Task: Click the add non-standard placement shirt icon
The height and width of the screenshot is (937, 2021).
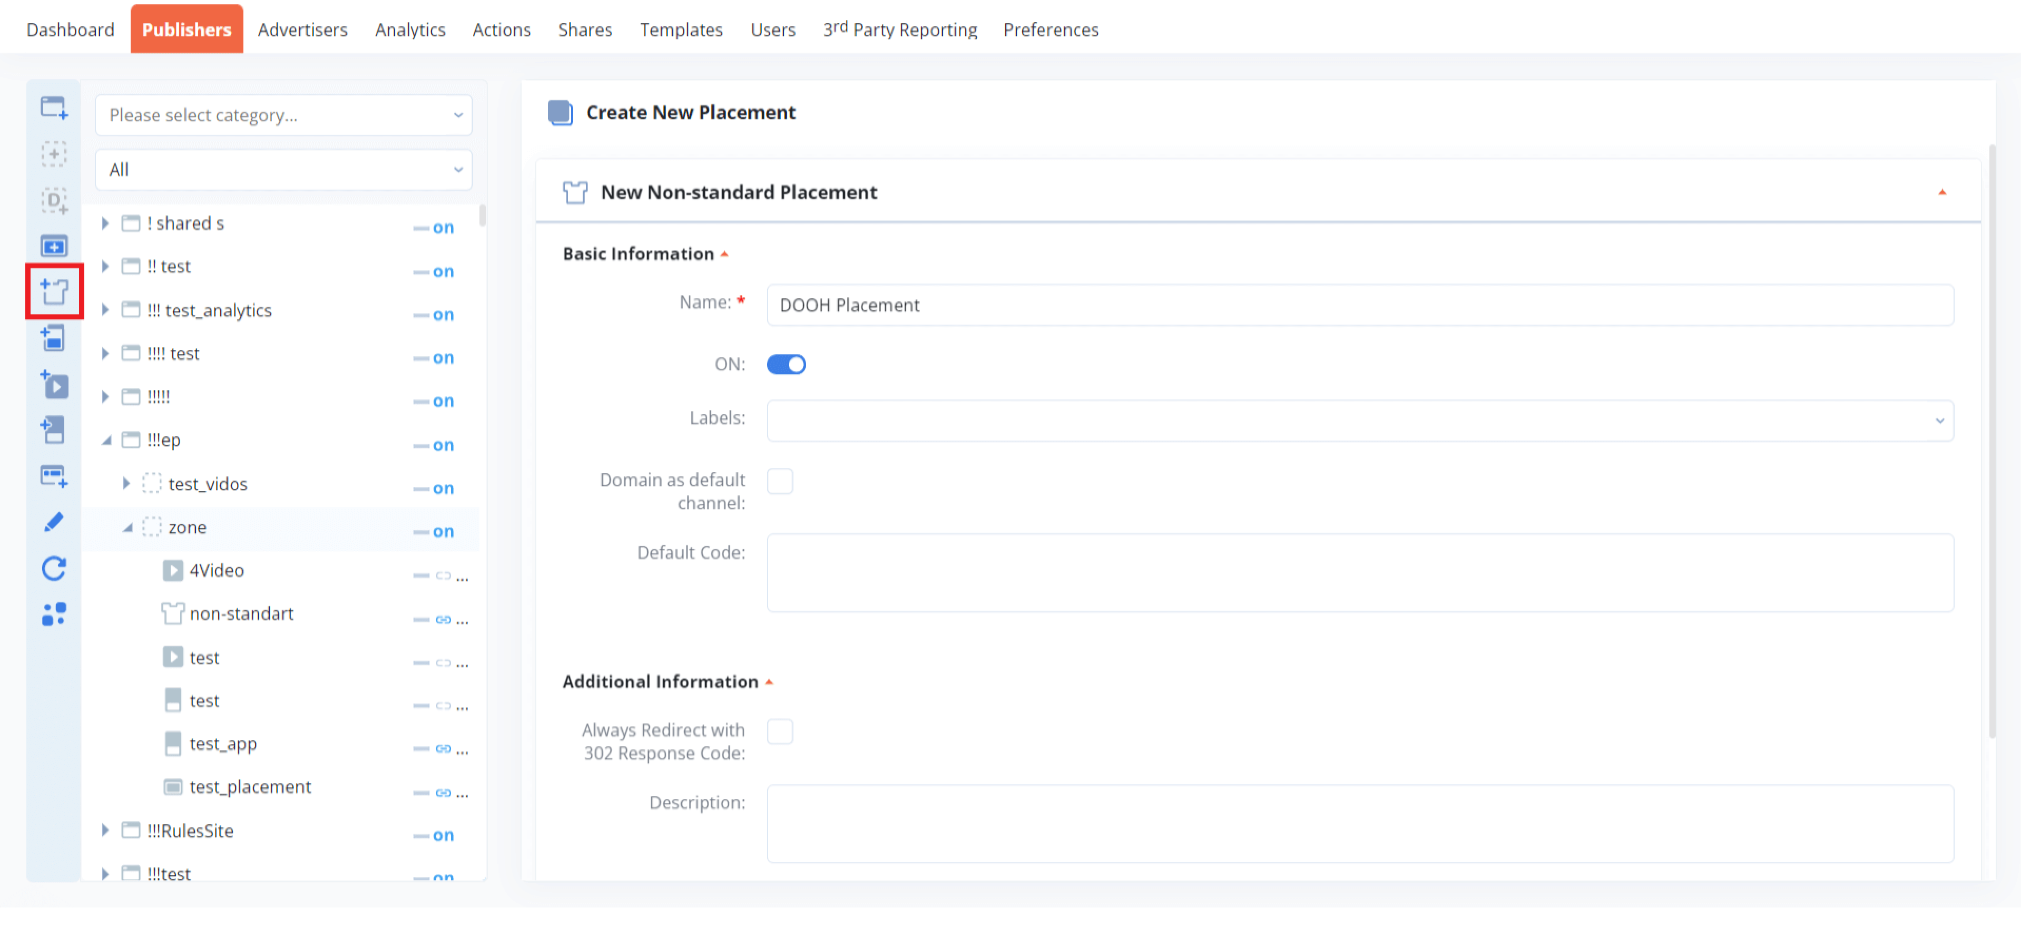Action: click(53, 292)
